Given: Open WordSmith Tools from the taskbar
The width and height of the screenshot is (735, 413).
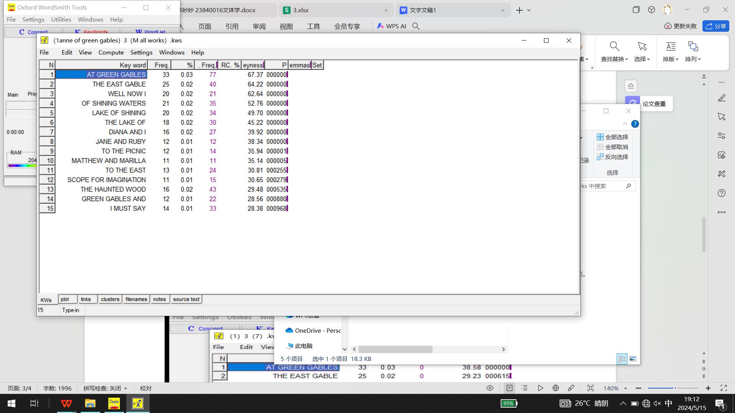Looking at the screenshot, I should point(114,403).
